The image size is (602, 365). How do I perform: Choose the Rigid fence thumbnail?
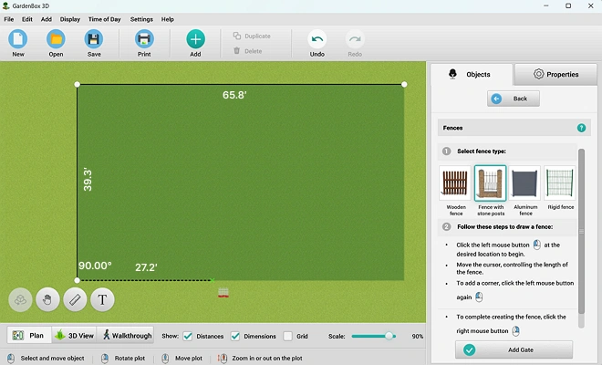coord(560,182)
